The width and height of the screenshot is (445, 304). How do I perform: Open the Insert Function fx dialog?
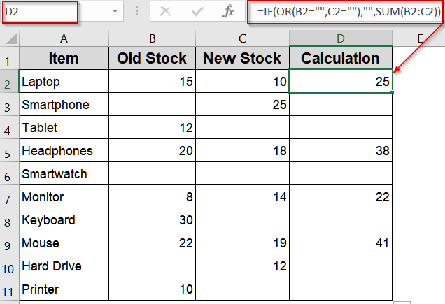(228, 11)
